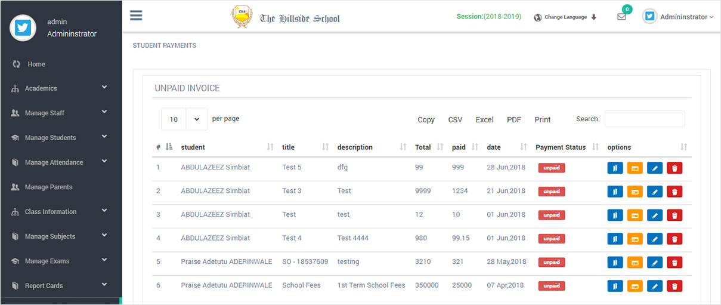Click the globe Change Language icon
Screen dimensions: 721x305
tap(538, 17)
